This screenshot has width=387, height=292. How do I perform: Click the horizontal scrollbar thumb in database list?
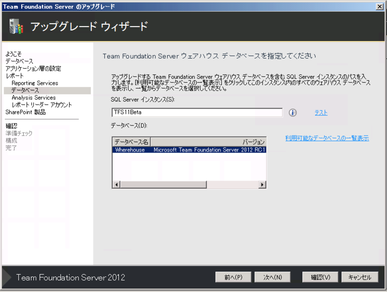[x=163, y=184]
